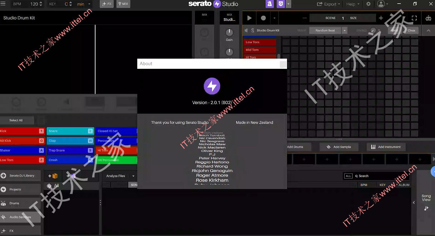Click the KEY note stepper arrows

pos(70,4)
